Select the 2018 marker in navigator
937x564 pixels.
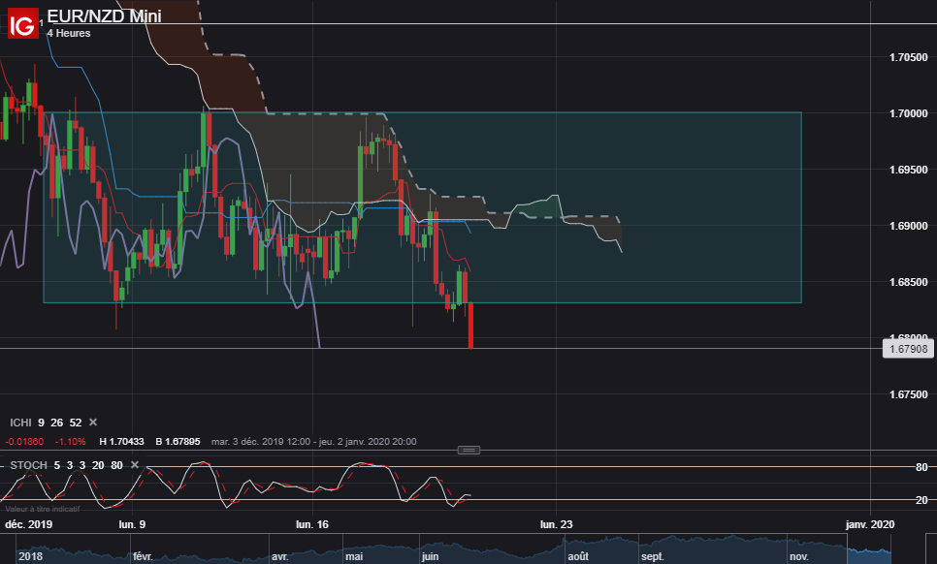(30, 556)
